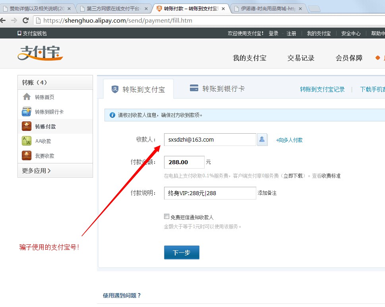
Task: Switch to the 赞助详情以及相关说明 browser tab
Action: point(37,9)
